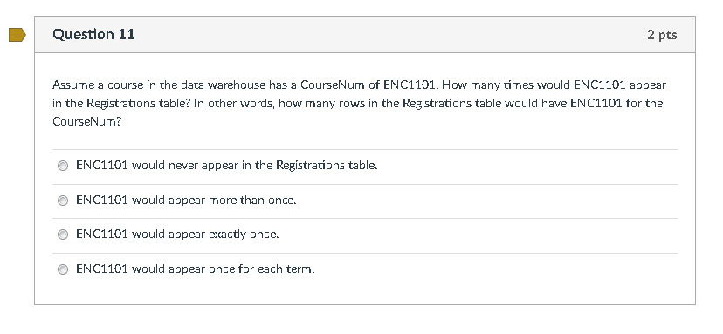The height and width of the screenshot is (334, 723).
Task: Select radio for 'appear more than once'
Action: 62,201
